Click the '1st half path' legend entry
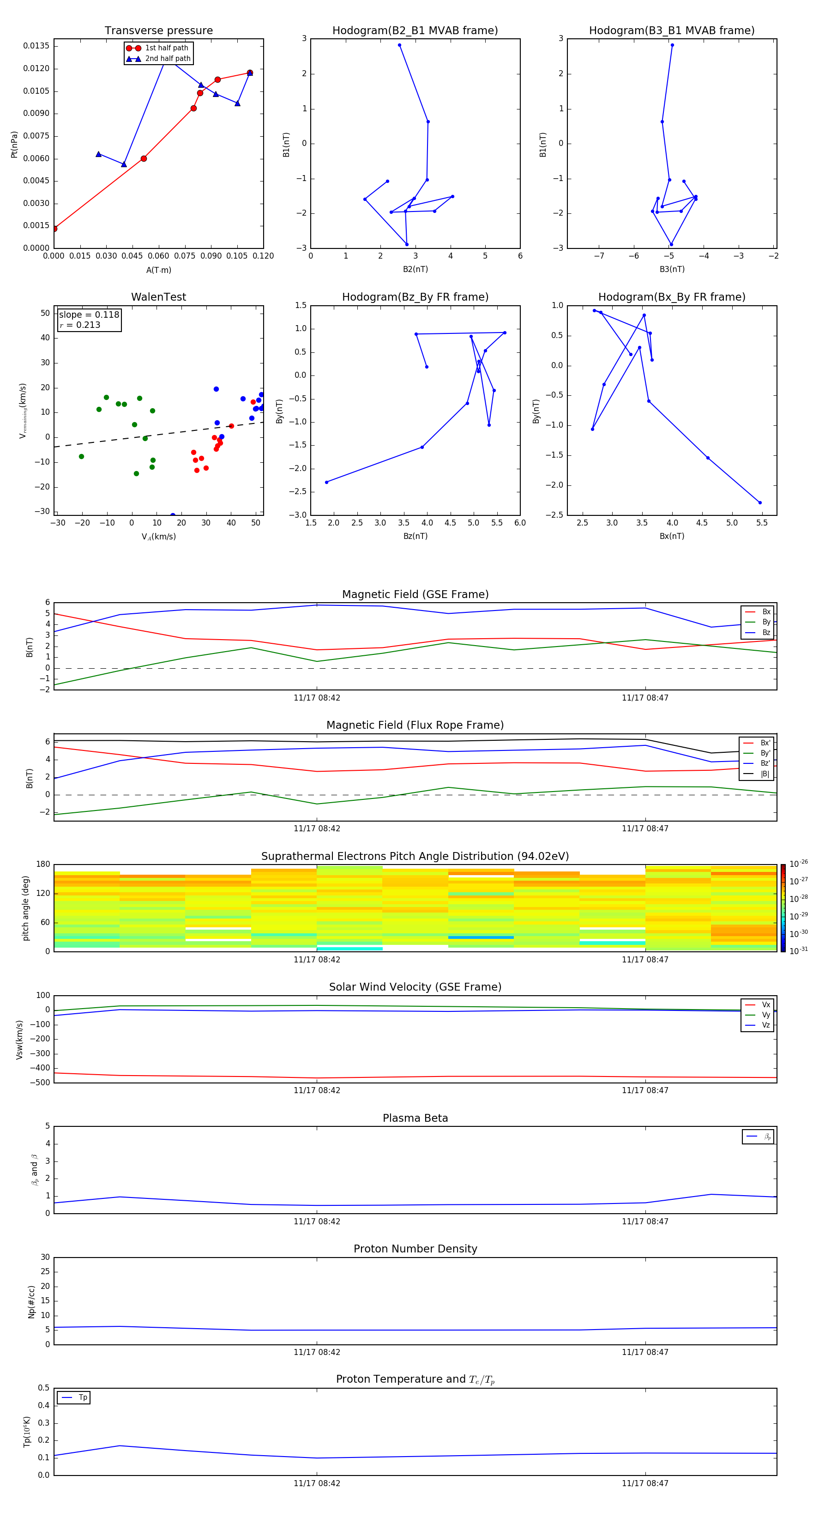831x1524 pixels. [157, 48]
